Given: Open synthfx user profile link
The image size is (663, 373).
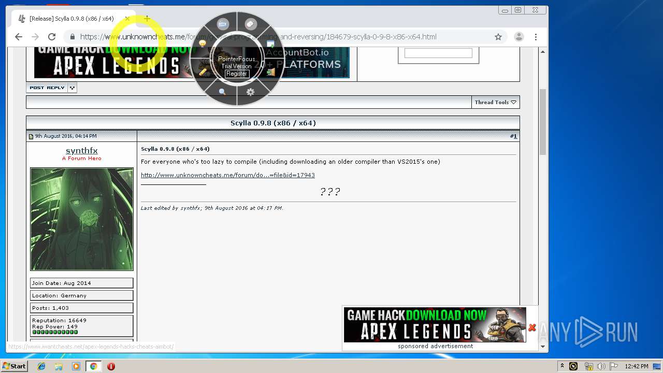Looking at the screenshot, I should (x=82, y=151).
